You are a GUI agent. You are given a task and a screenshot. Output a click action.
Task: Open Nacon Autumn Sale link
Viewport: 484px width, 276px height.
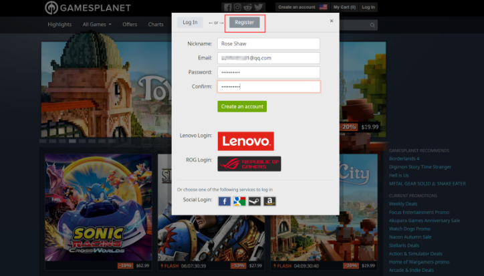410,237
